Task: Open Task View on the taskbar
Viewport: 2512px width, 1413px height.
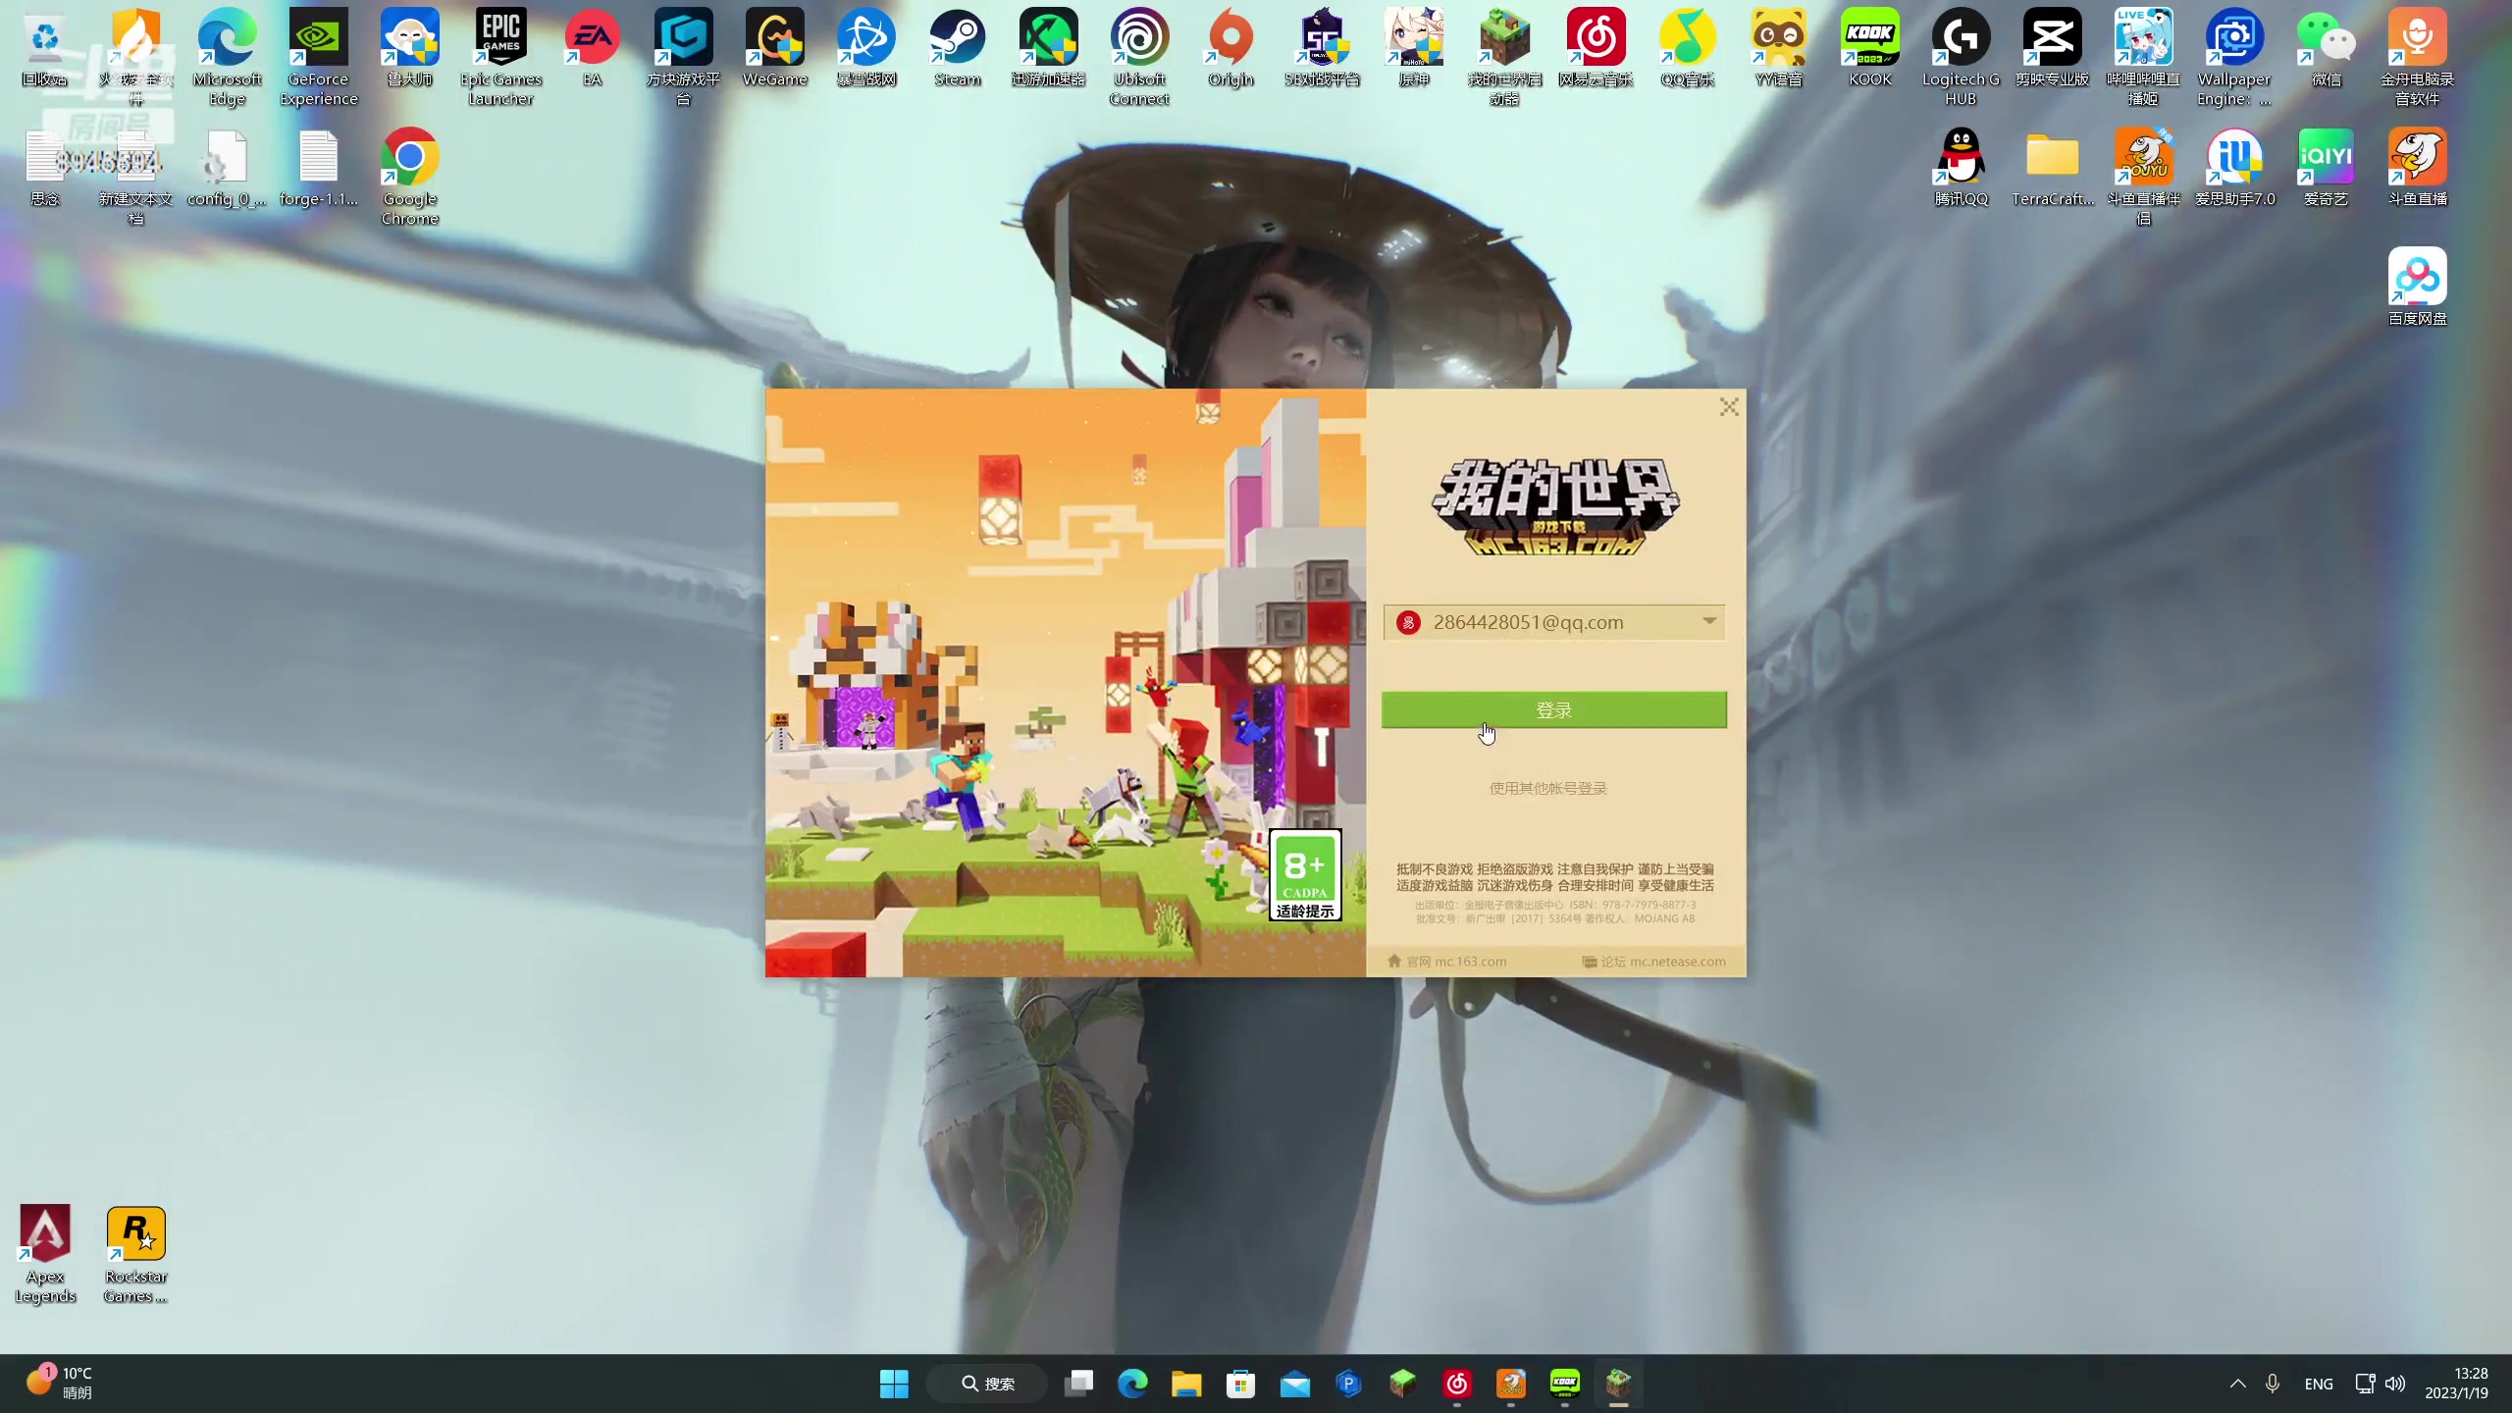Action: pyautogui.click(x=1079, y=1384)
